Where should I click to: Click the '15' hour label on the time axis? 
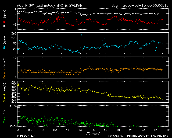93,130
